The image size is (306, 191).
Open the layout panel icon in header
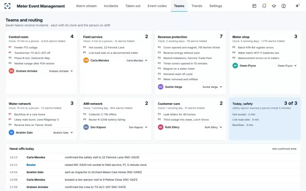coord(254,6)
